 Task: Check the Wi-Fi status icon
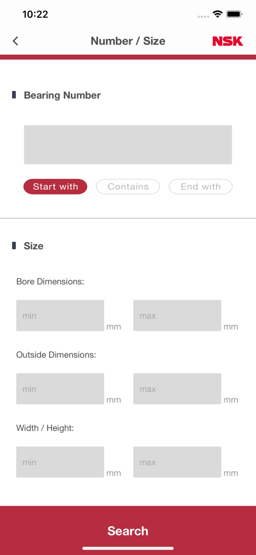point(217,14)
